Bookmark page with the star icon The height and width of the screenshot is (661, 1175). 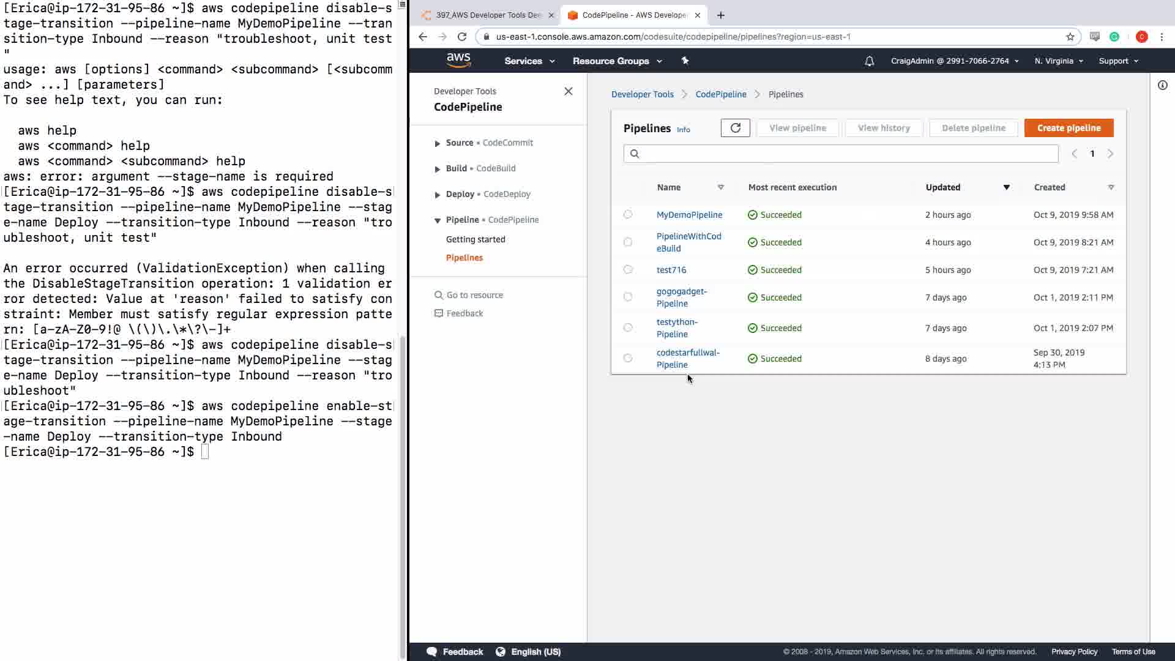(1070, 37)
